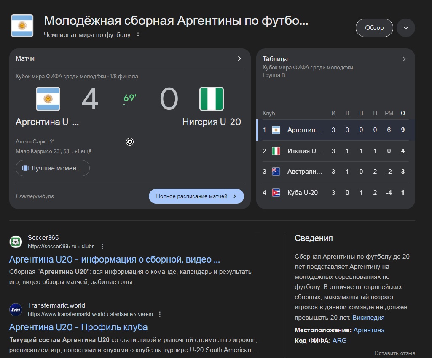This screenshot has width=432, height=358.
Task: Click the Аргентина U-... team name in match card
Action: tap(47, 122)
